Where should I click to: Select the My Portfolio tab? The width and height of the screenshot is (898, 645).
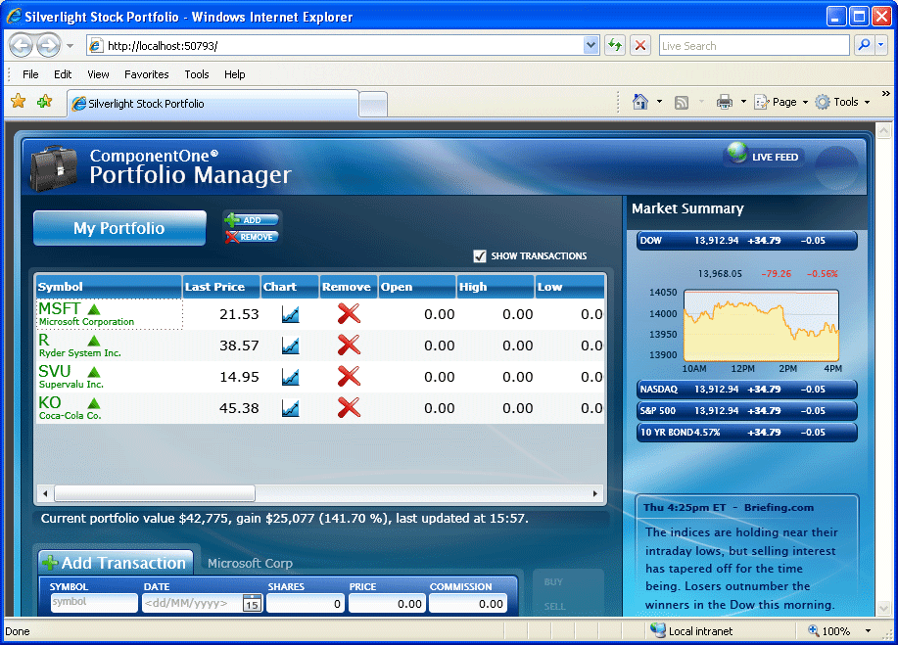click(118, 227)
